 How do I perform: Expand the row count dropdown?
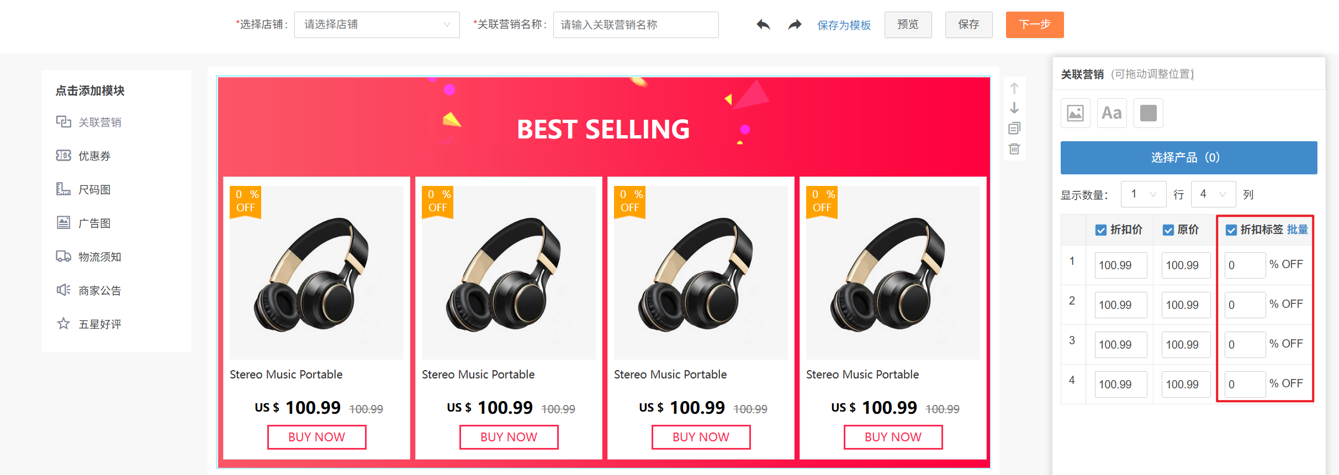[1143, 194]
